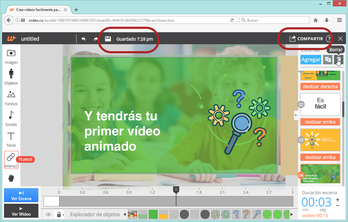Click the scene text 'Y tendrás tu primer vídeo animado'
The image size is (348, 222).
pyautogui.click(x=122, y=131)
